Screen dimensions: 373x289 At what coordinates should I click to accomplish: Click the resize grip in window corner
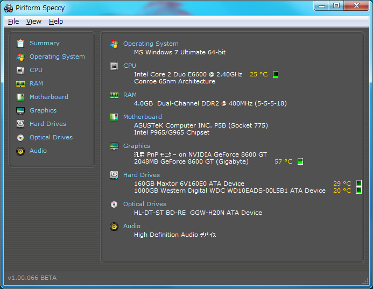(365, 281)
